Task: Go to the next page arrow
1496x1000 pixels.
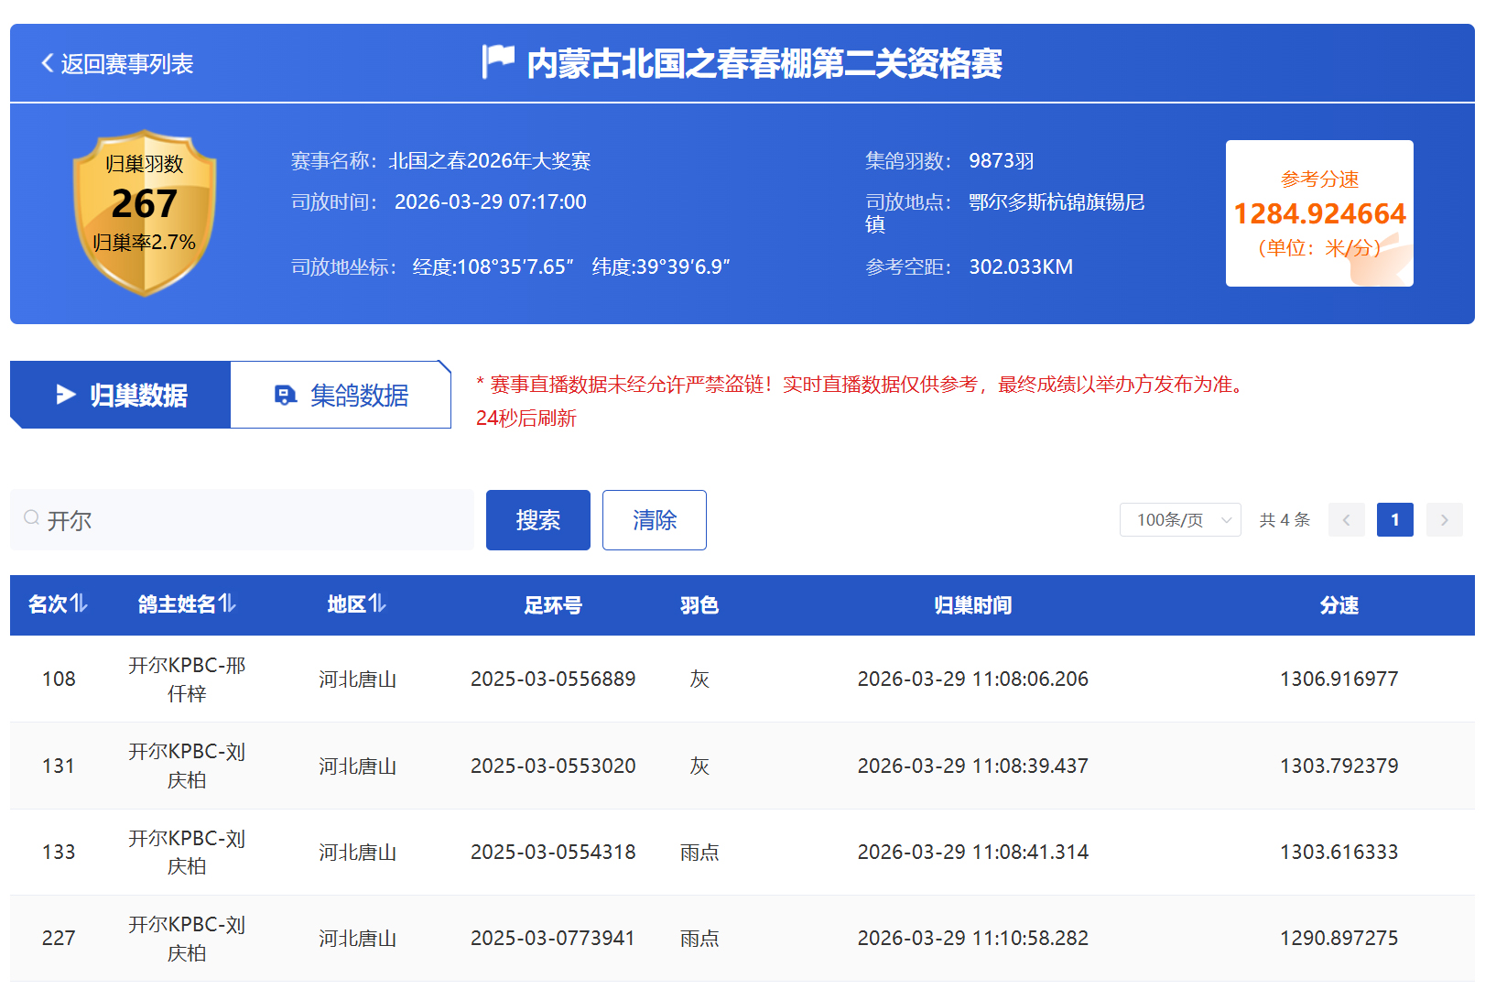Action: [x=1444, y=520]
